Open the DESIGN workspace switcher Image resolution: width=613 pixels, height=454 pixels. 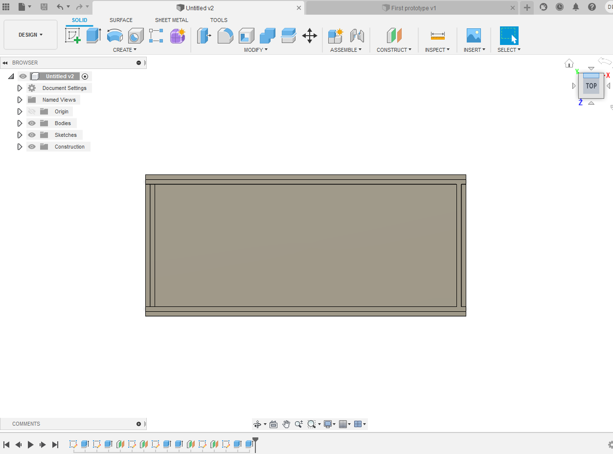point(30,35)
